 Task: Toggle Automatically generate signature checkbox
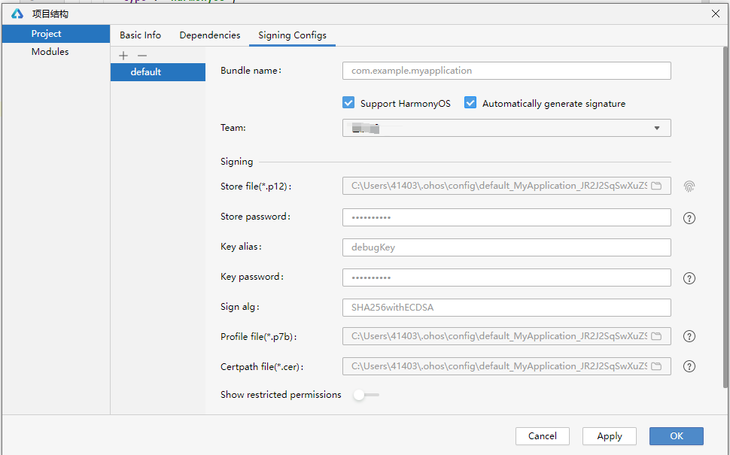tap(470, 103)
